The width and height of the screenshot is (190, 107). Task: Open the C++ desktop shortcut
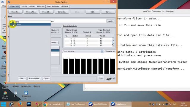15,94
